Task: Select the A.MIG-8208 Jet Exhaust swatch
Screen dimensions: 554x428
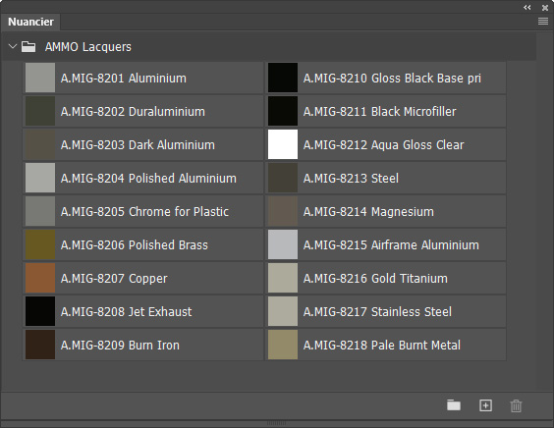Action: pos(40,311)
